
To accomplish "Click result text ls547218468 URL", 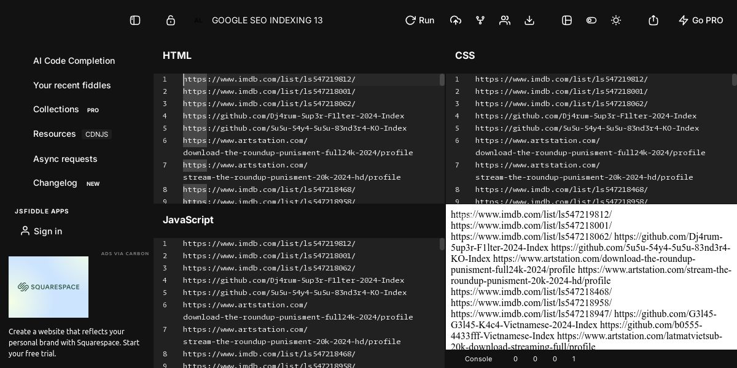I will [x=531, y=292].
